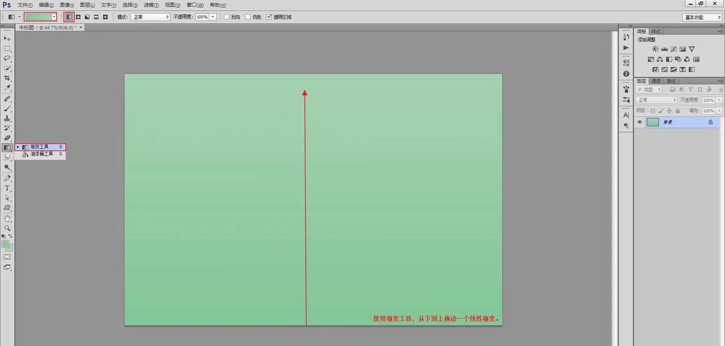Select the Dodge tool

(x=7, y=167)
